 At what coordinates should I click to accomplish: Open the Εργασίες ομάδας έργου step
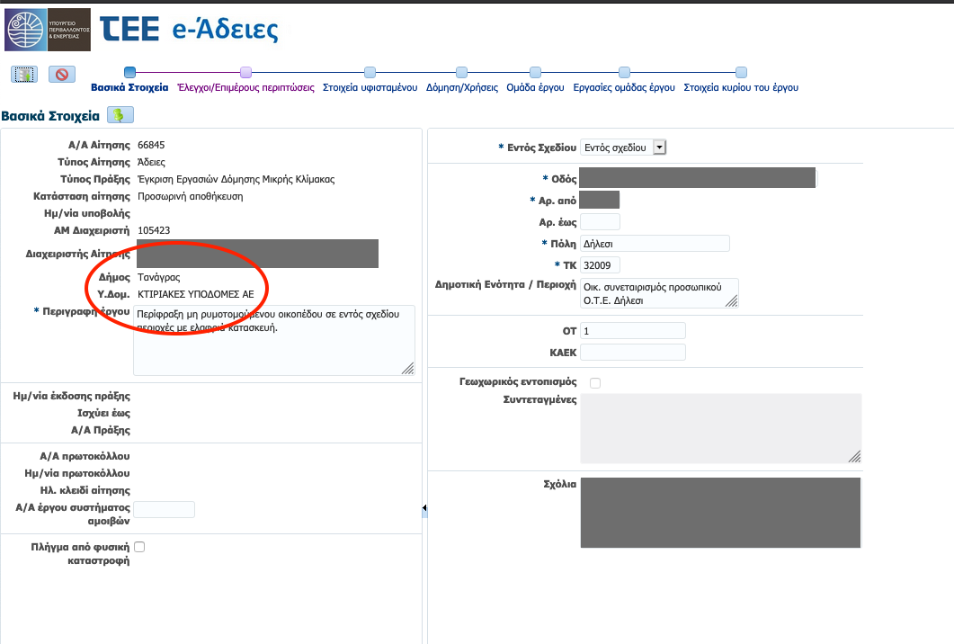tap(623, 88)
